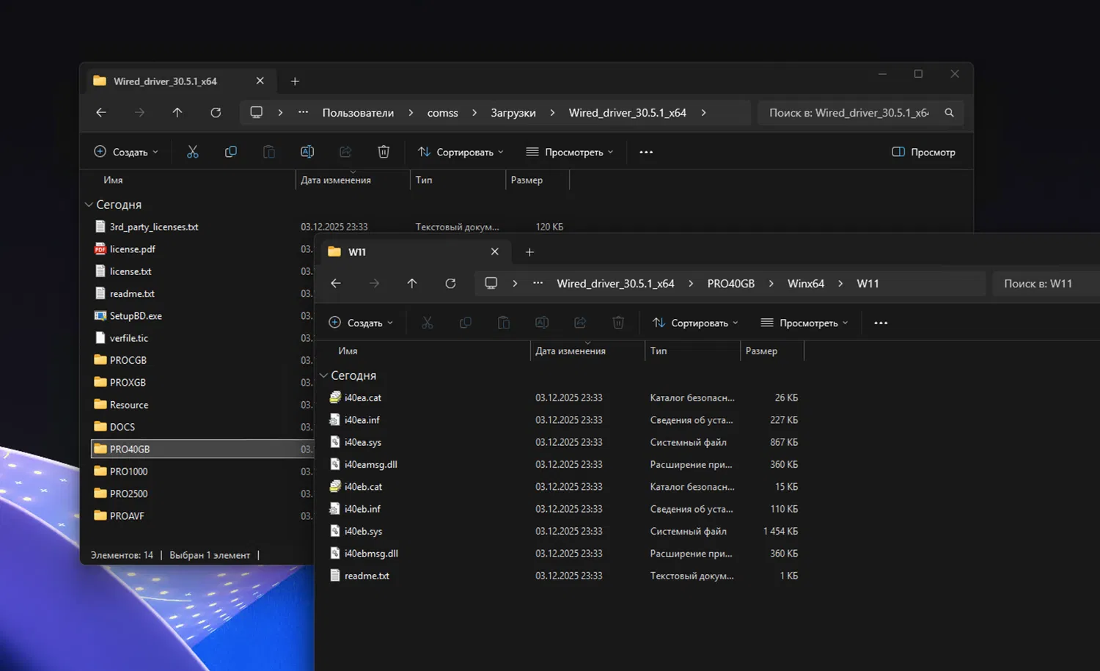Image resolution: width=1100 pixels, height=671 pixels.
Task: Select the Wired_driver_30.5.1_x64 tab
Action: click(165, 81)
